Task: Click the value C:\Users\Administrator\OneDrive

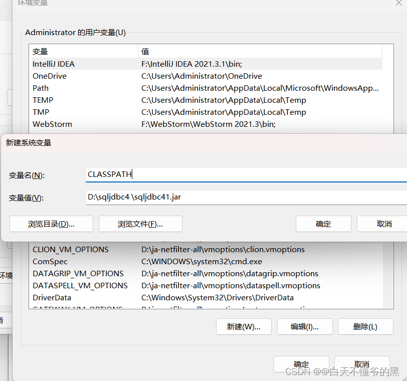Action: tap(201, 76)
